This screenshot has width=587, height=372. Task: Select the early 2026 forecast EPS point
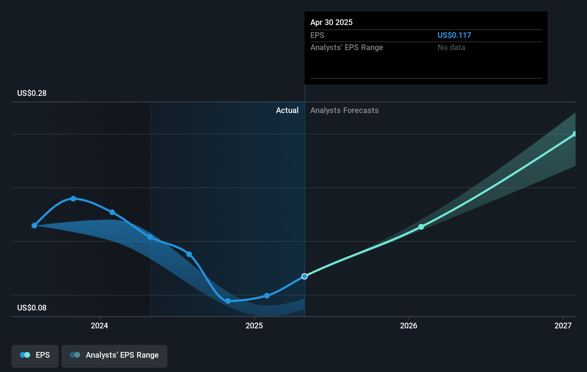[x=421, y=227]
